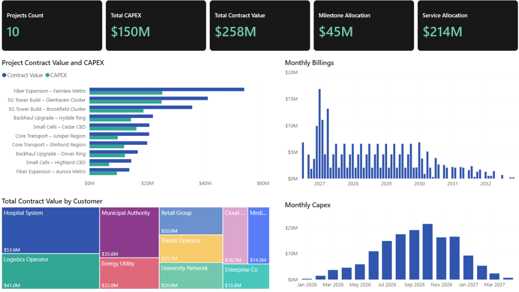Select the University Network treemap tile

pos(191,276)
